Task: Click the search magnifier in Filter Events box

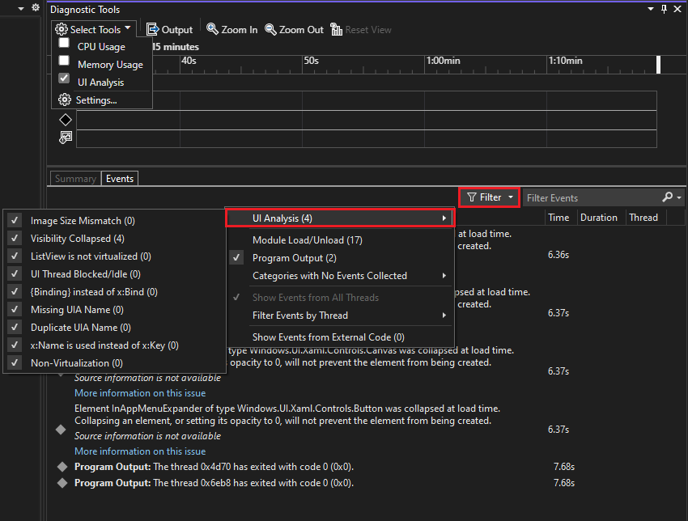Action: pos(669,197)
